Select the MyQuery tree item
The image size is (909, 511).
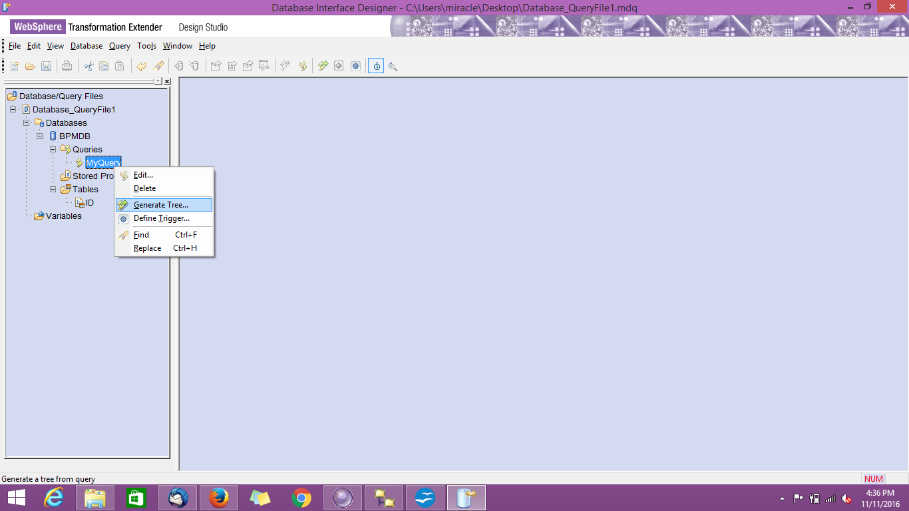tap(103, 162)
